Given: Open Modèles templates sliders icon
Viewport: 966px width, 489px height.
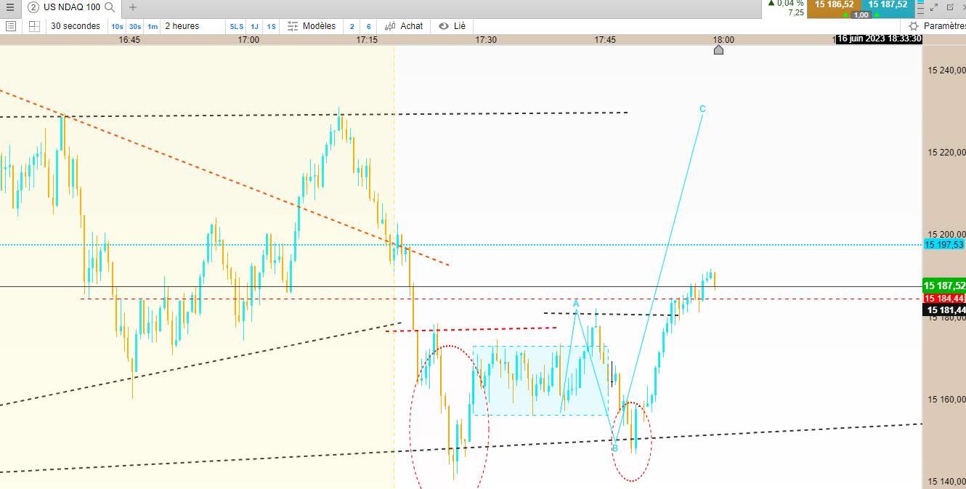Looking at the screenshot, I should click(x=293, y=26).
